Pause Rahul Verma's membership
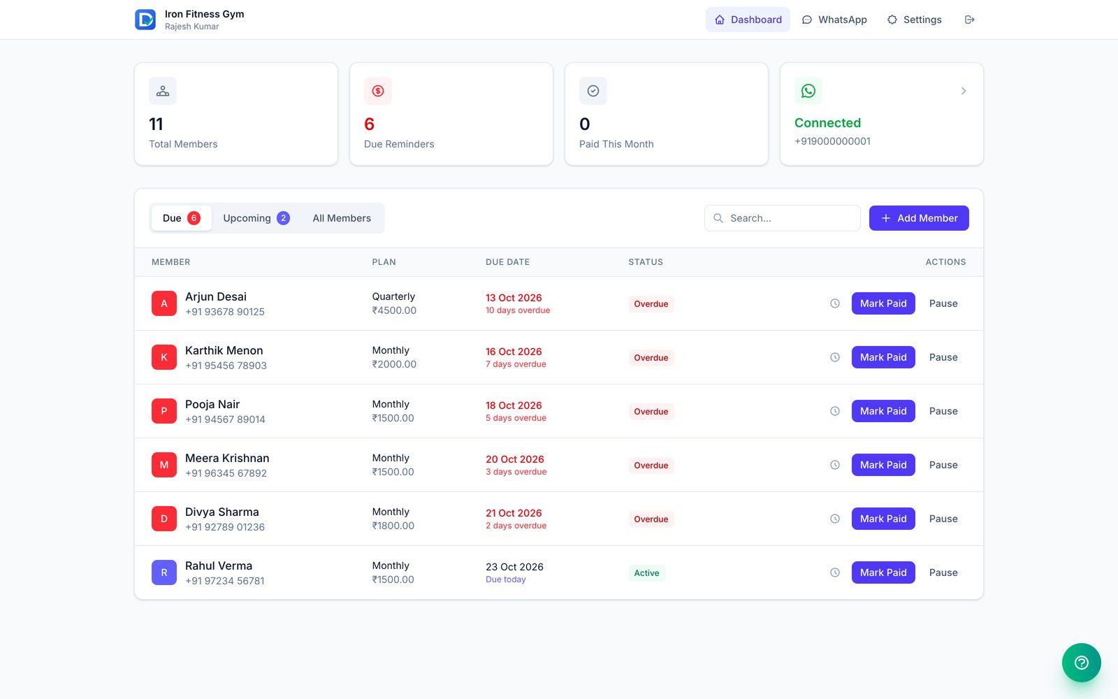This screenshot has height=699, width=1118. tap(943, 572)
